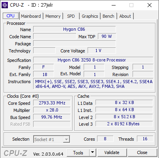Click the Multiplier value x 28.0
Image resolution: width=159 pixels, height=158 pixels.
pos(52,110)
